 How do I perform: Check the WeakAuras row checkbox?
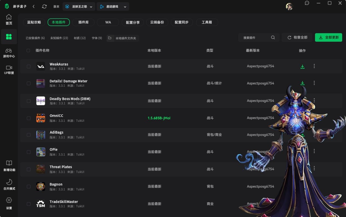pos(28,66)
